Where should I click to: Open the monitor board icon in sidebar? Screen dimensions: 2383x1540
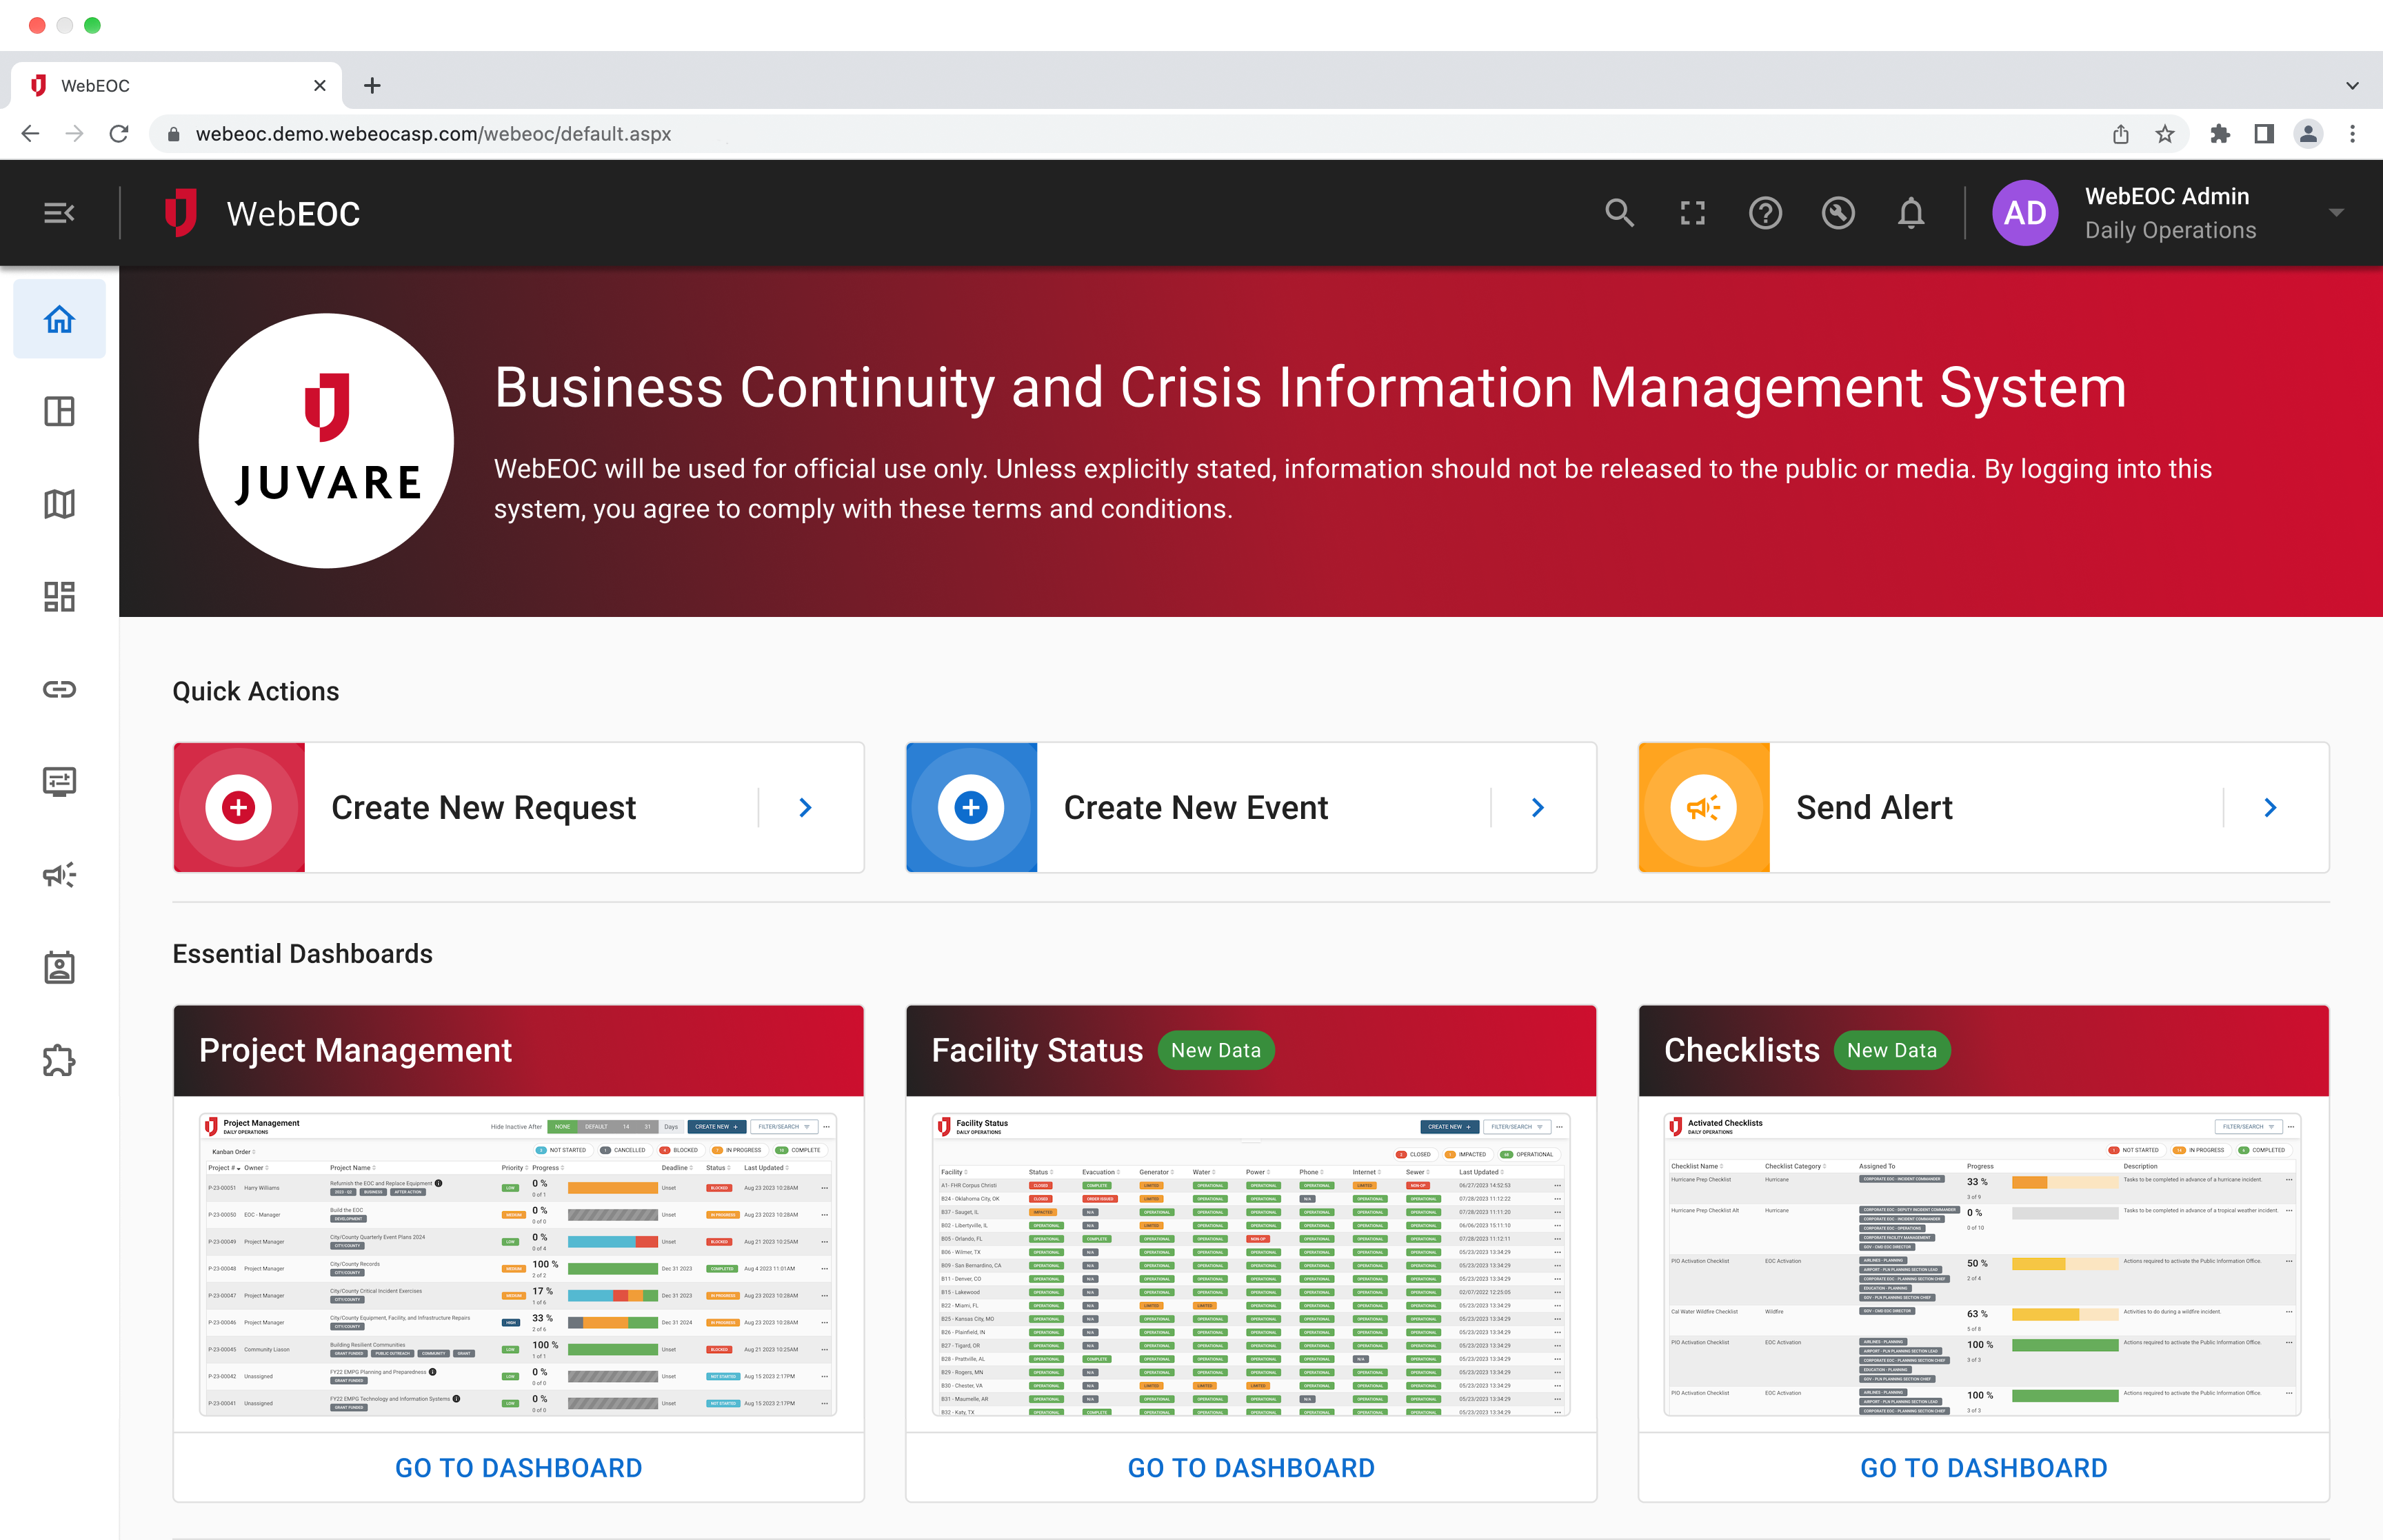59,782
